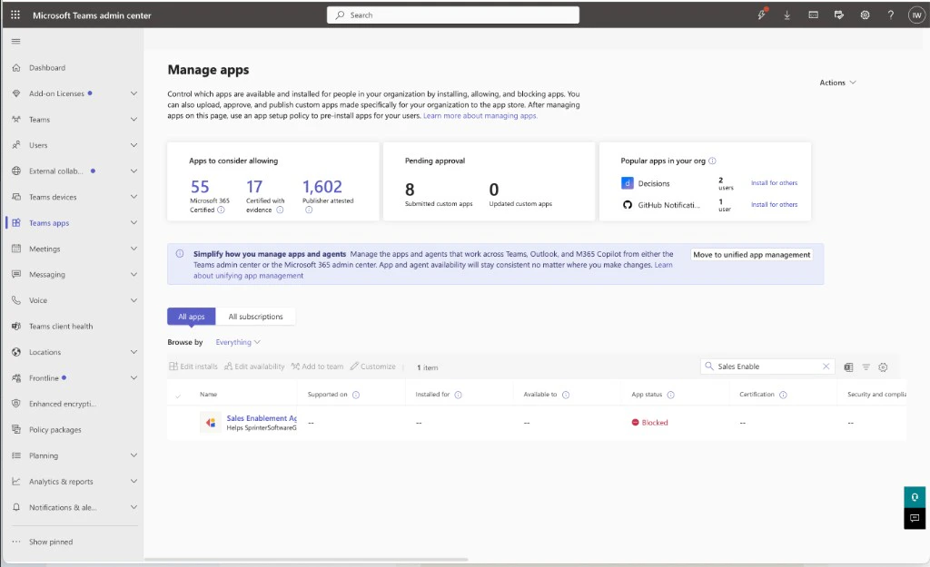Open settings gear in the header
Image resolution: width=930 pixels, height=567 pixels.
865,15
